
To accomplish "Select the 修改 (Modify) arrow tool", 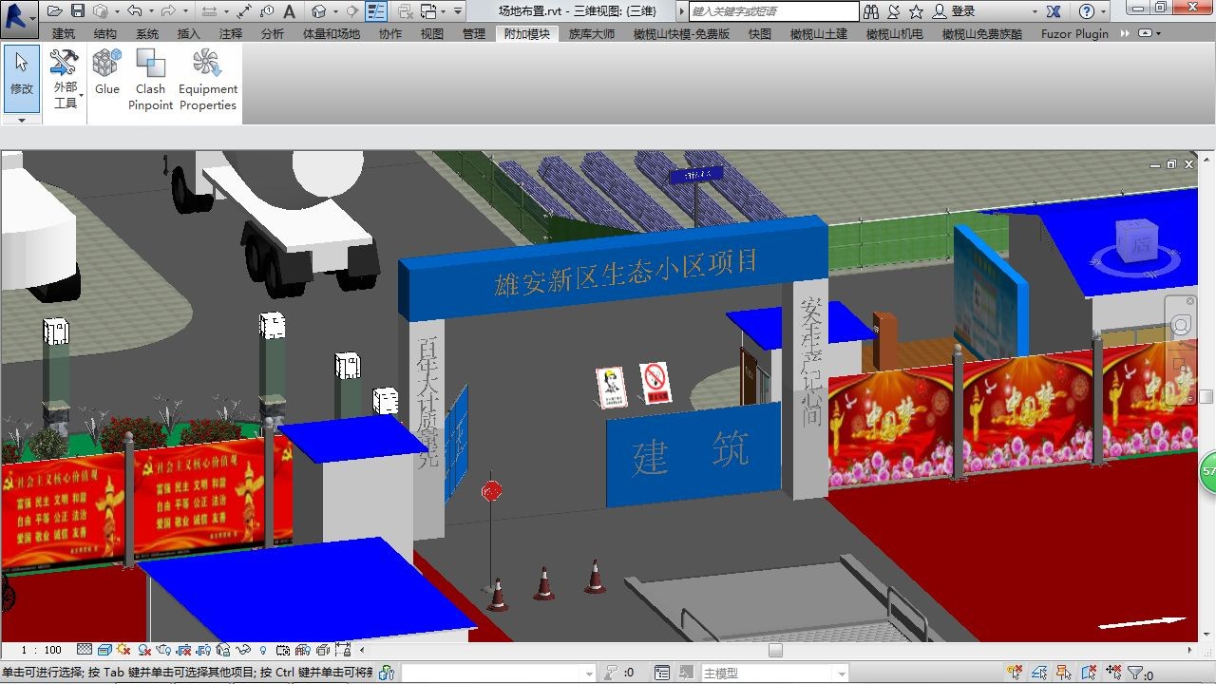I will point(21,74).
